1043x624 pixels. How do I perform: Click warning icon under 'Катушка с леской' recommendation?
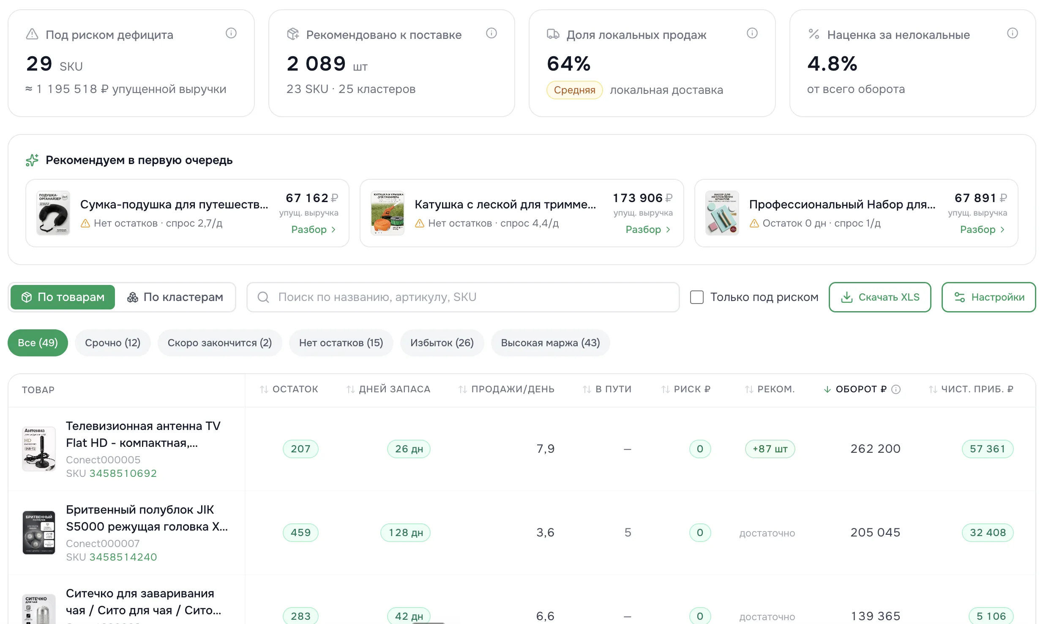[x=420, y=223]
